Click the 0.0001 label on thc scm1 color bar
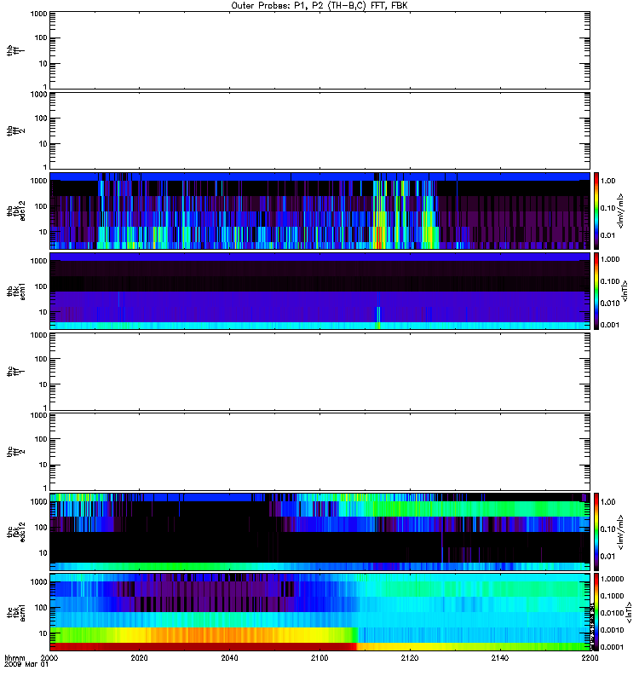639x682 pixels. click(612, 647)
